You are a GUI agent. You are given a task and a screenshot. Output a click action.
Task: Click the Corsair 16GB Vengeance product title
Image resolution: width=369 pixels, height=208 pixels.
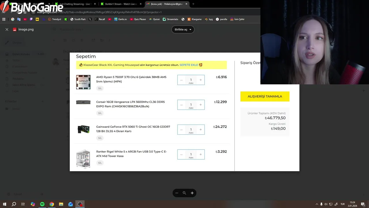pyautogui.click(x=130, y=104)
